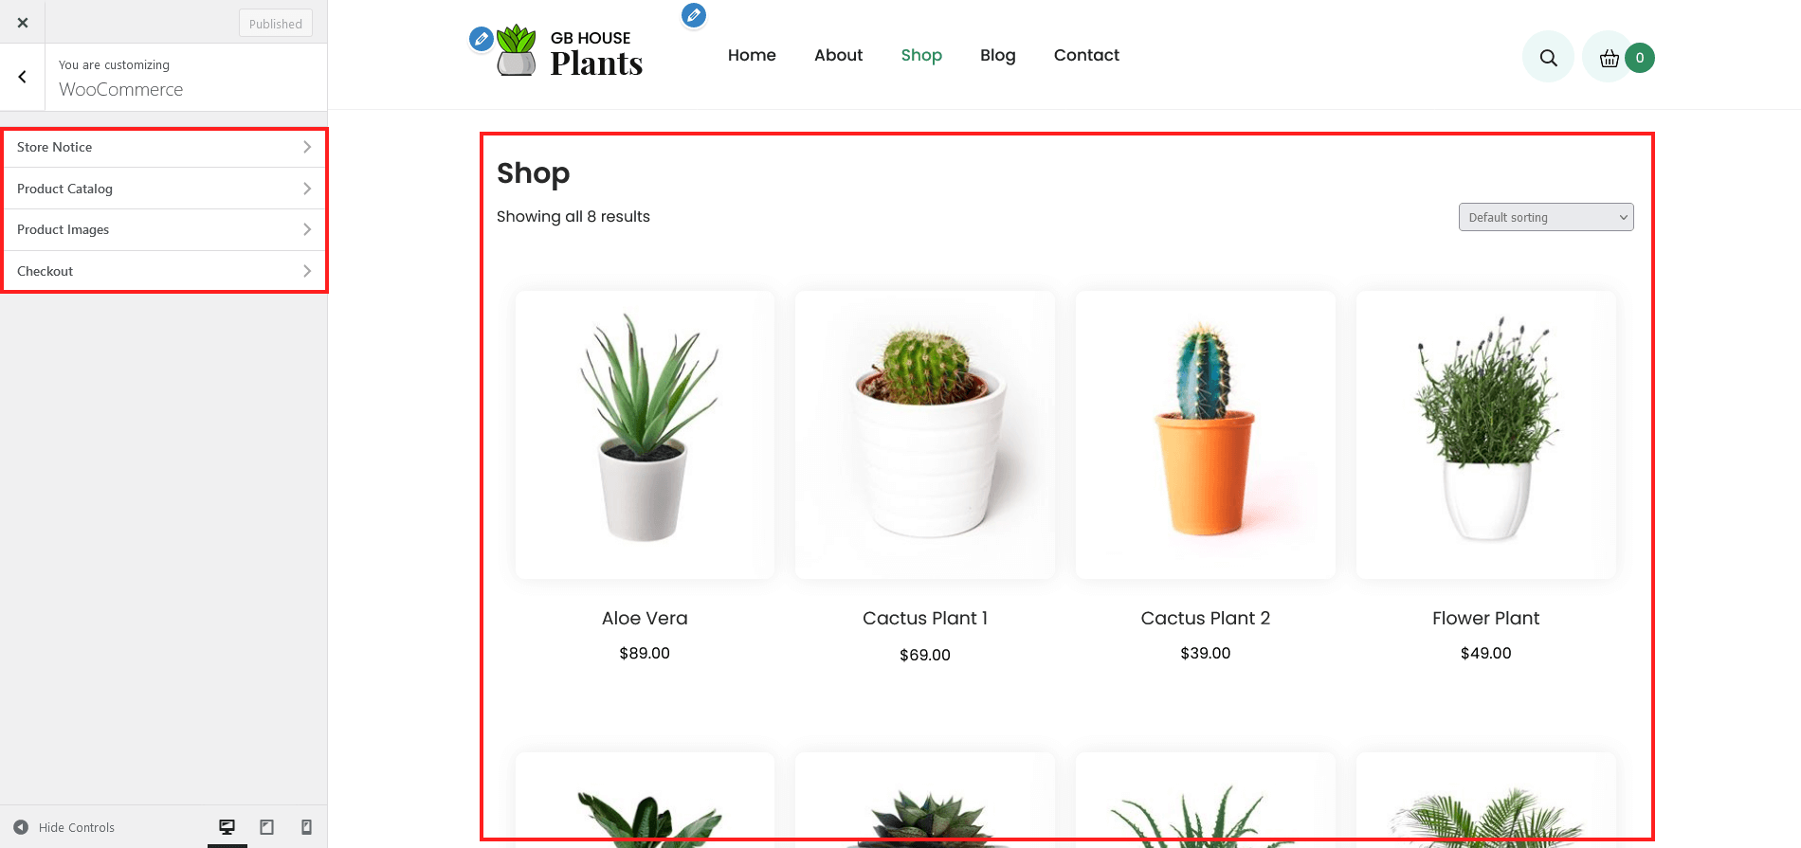The width and height of the screenshot is (1801, 848).
Task: Expand the Store Notice section
Action: click(164, 147)
